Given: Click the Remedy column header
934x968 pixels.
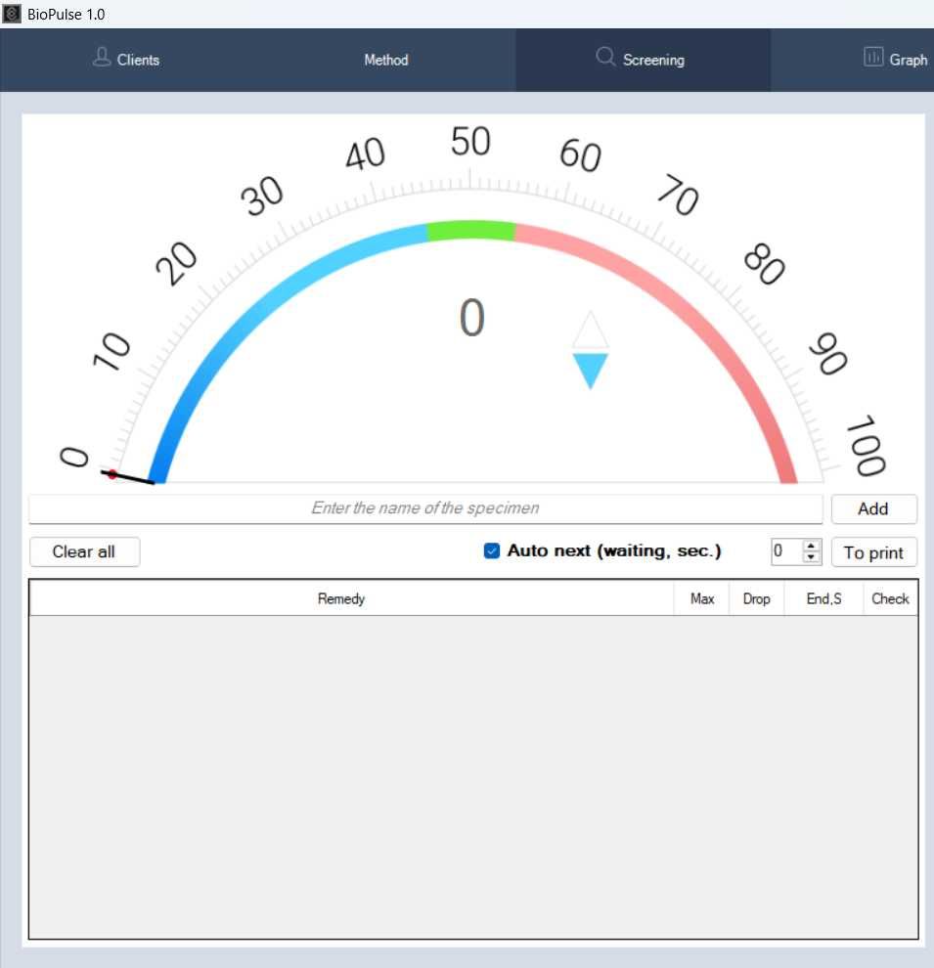Looking at the screenshot, I should 351,598.
